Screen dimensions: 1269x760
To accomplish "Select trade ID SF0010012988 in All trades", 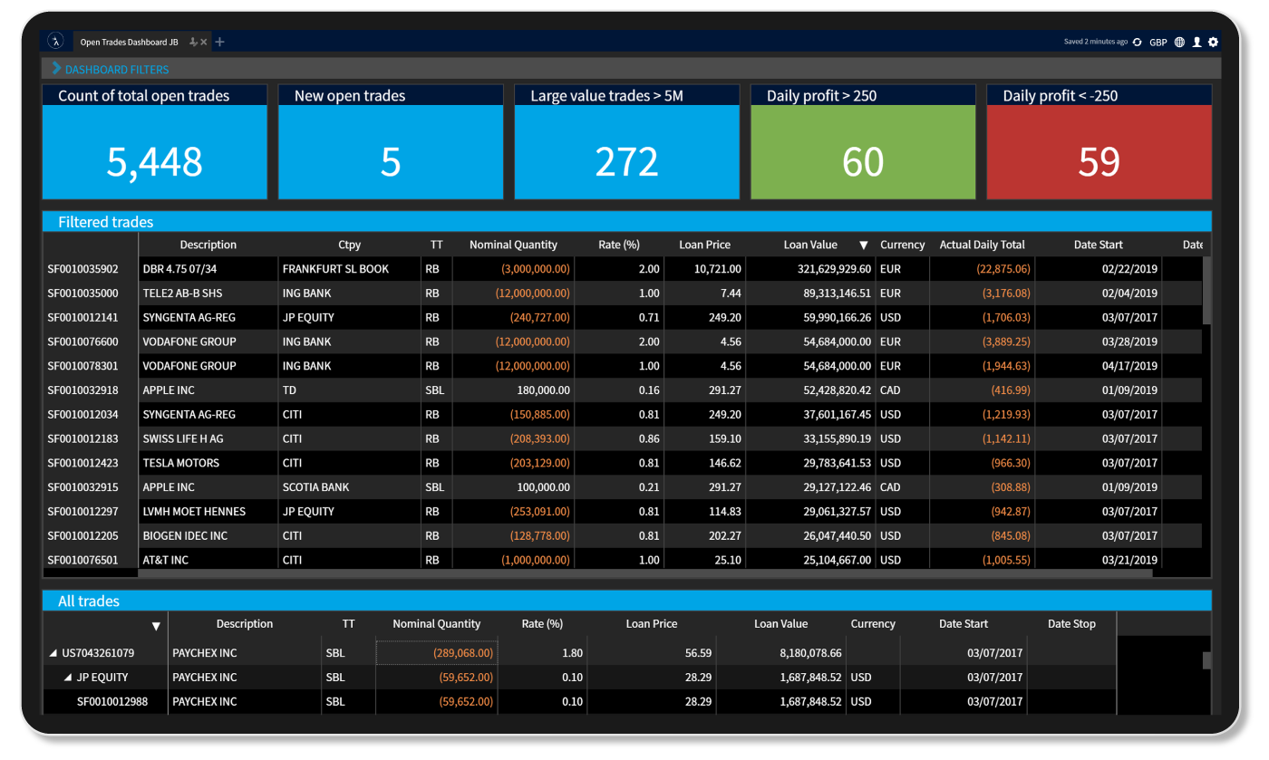I will (112, 702).
